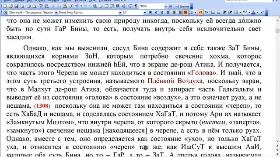Click inside the Times New Roman font box

pos(88,13)
